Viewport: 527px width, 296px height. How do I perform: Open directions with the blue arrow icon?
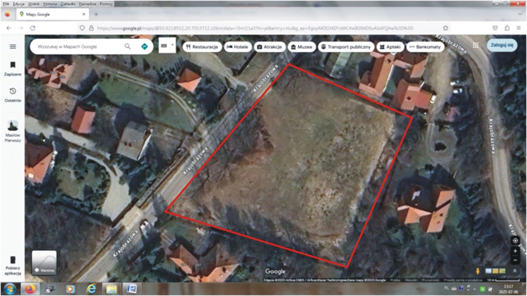[144, 46]
